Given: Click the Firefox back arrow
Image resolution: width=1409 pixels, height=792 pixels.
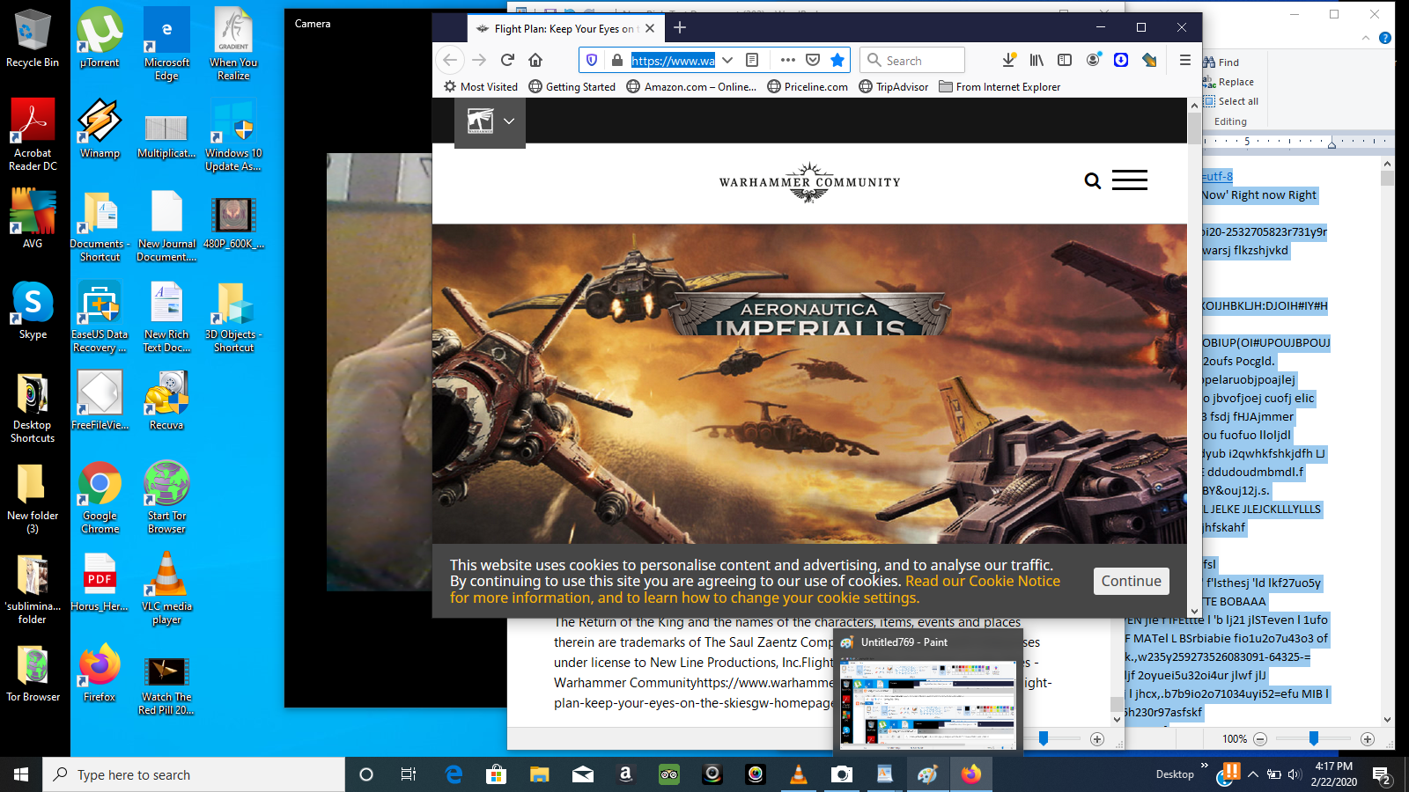Looking at the screenshot, I should pyautogui.click(x=450, y=60).
